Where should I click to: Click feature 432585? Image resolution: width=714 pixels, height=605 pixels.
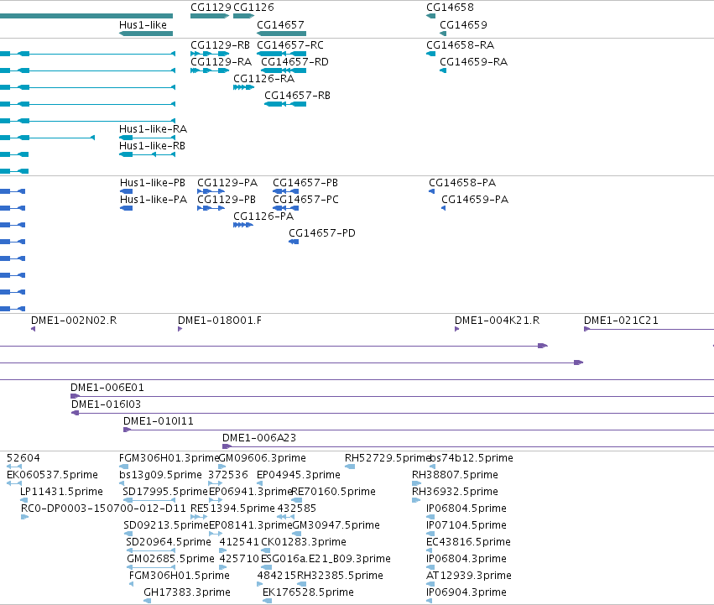pyautogui.click(x=296, y=509)
